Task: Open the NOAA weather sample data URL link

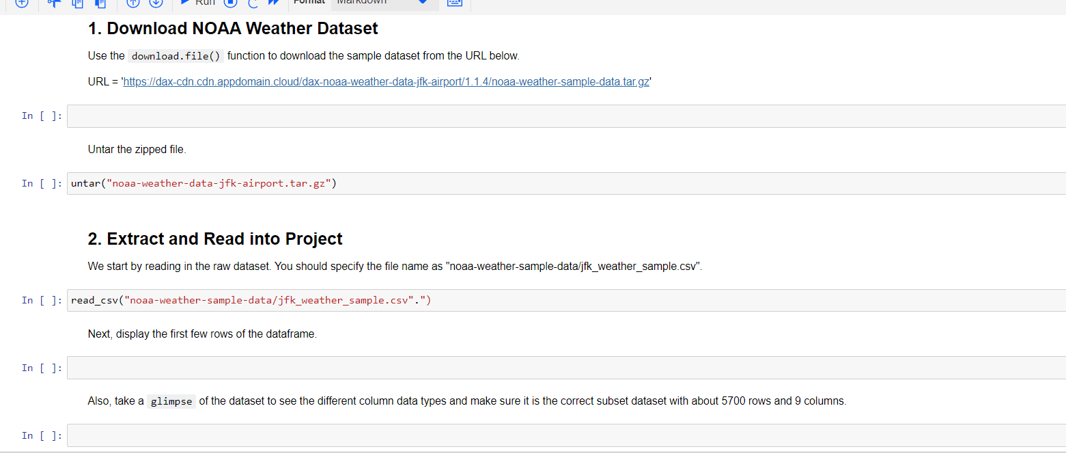Action: pyautogui.click(x=386, y=82)
